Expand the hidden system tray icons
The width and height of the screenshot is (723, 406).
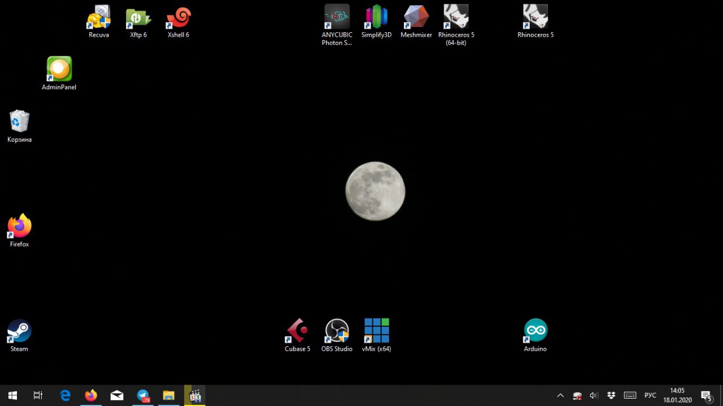tap(560, 395)
